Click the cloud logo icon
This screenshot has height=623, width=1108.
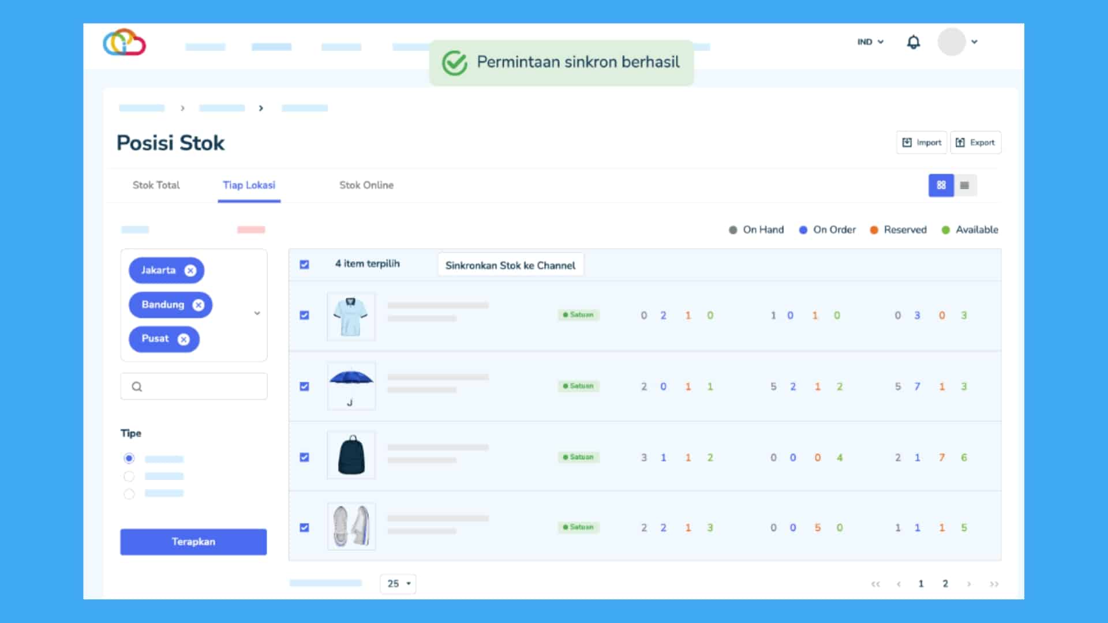pos(124,43)
